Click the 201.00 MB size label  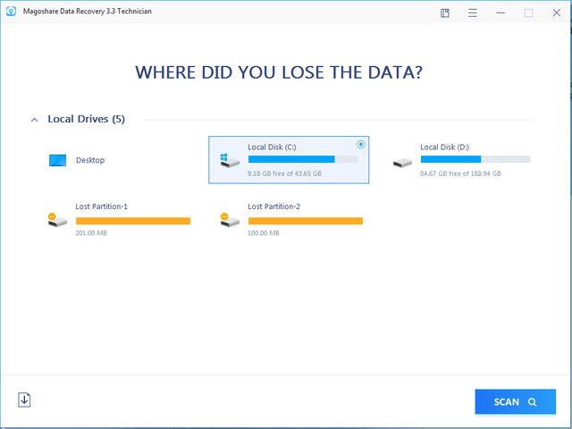click(90, 233)
